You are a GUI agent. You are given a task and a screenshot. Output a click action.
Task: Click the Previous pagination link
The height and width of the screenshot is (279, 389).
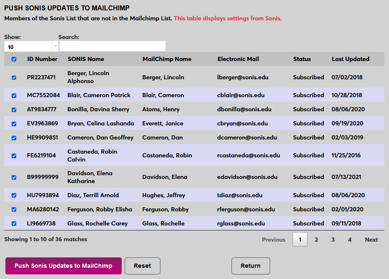click(273, 240)
